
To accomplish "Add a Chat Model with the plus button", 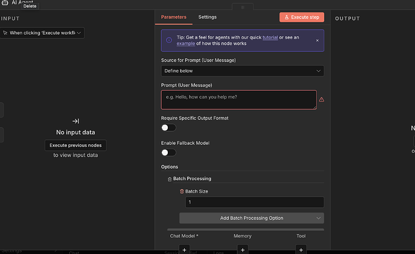I will pos(185,249).
